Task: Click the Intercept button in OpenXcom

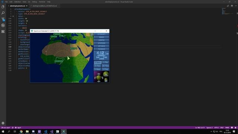Action: pos(102,34)
